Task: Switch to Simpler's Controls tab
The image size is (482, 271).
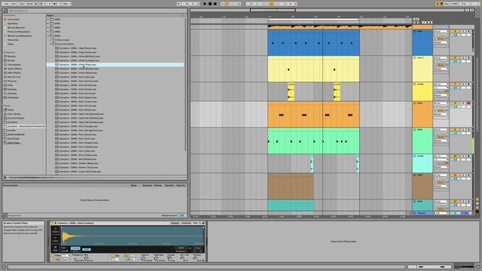Action: coord(186,223)
